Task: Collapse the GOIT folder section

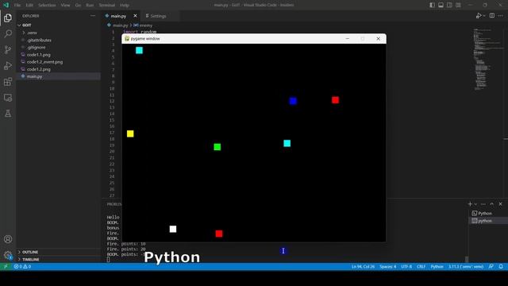Action: (x=58, y=25)
